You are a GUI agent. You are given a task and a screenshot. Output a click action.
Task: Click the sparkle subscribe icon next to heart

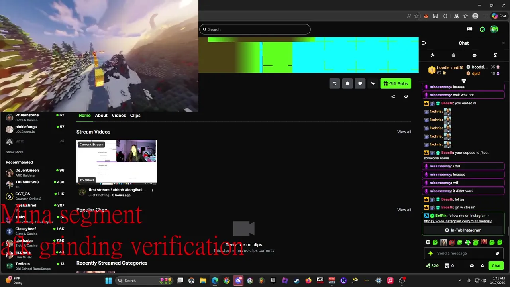click(373, 83)
